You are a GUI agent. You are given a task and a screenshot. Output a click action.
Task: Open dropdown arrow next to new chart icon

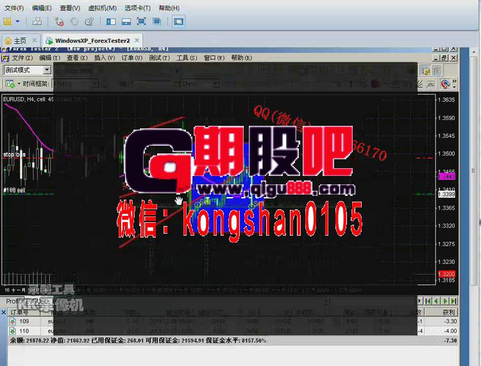[19, 83]
